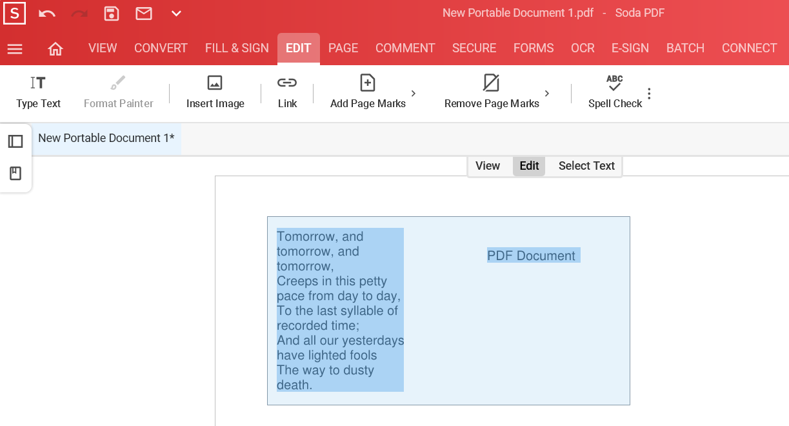Open the FILL & SIGN tab
Screen dimensions: 789x426
point(237,48)
